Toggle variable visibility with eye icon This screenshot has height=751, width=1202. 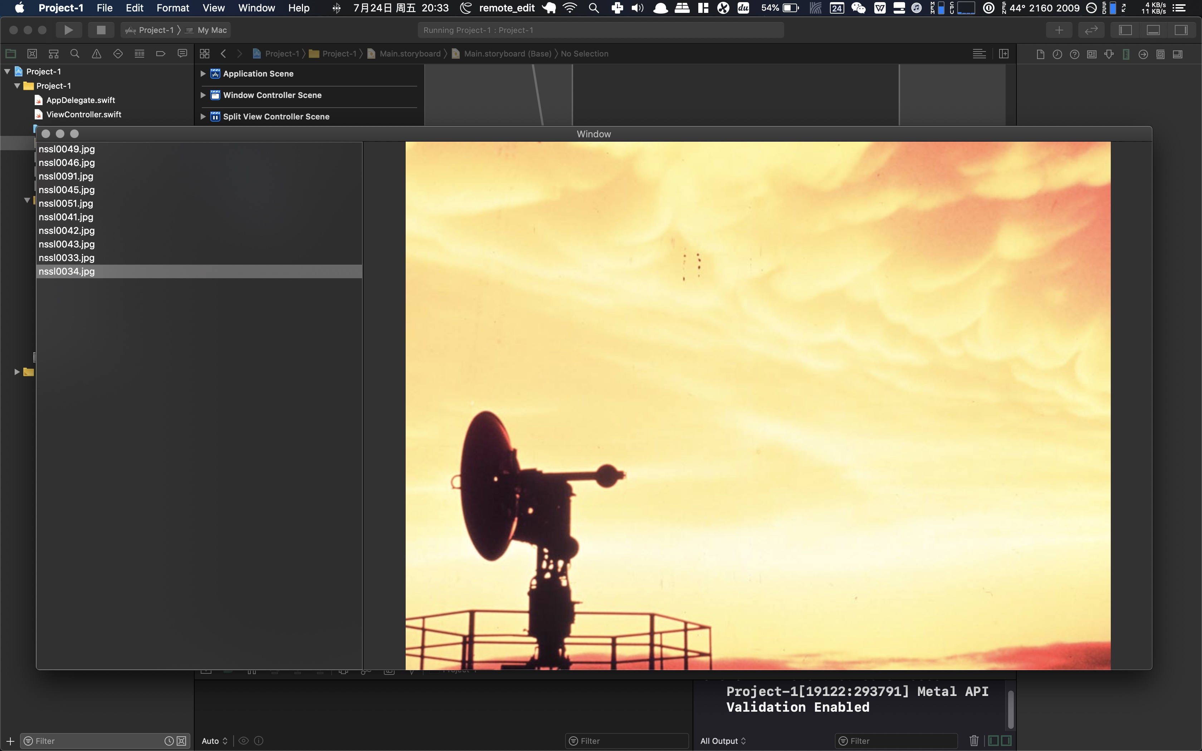(243, 740)
